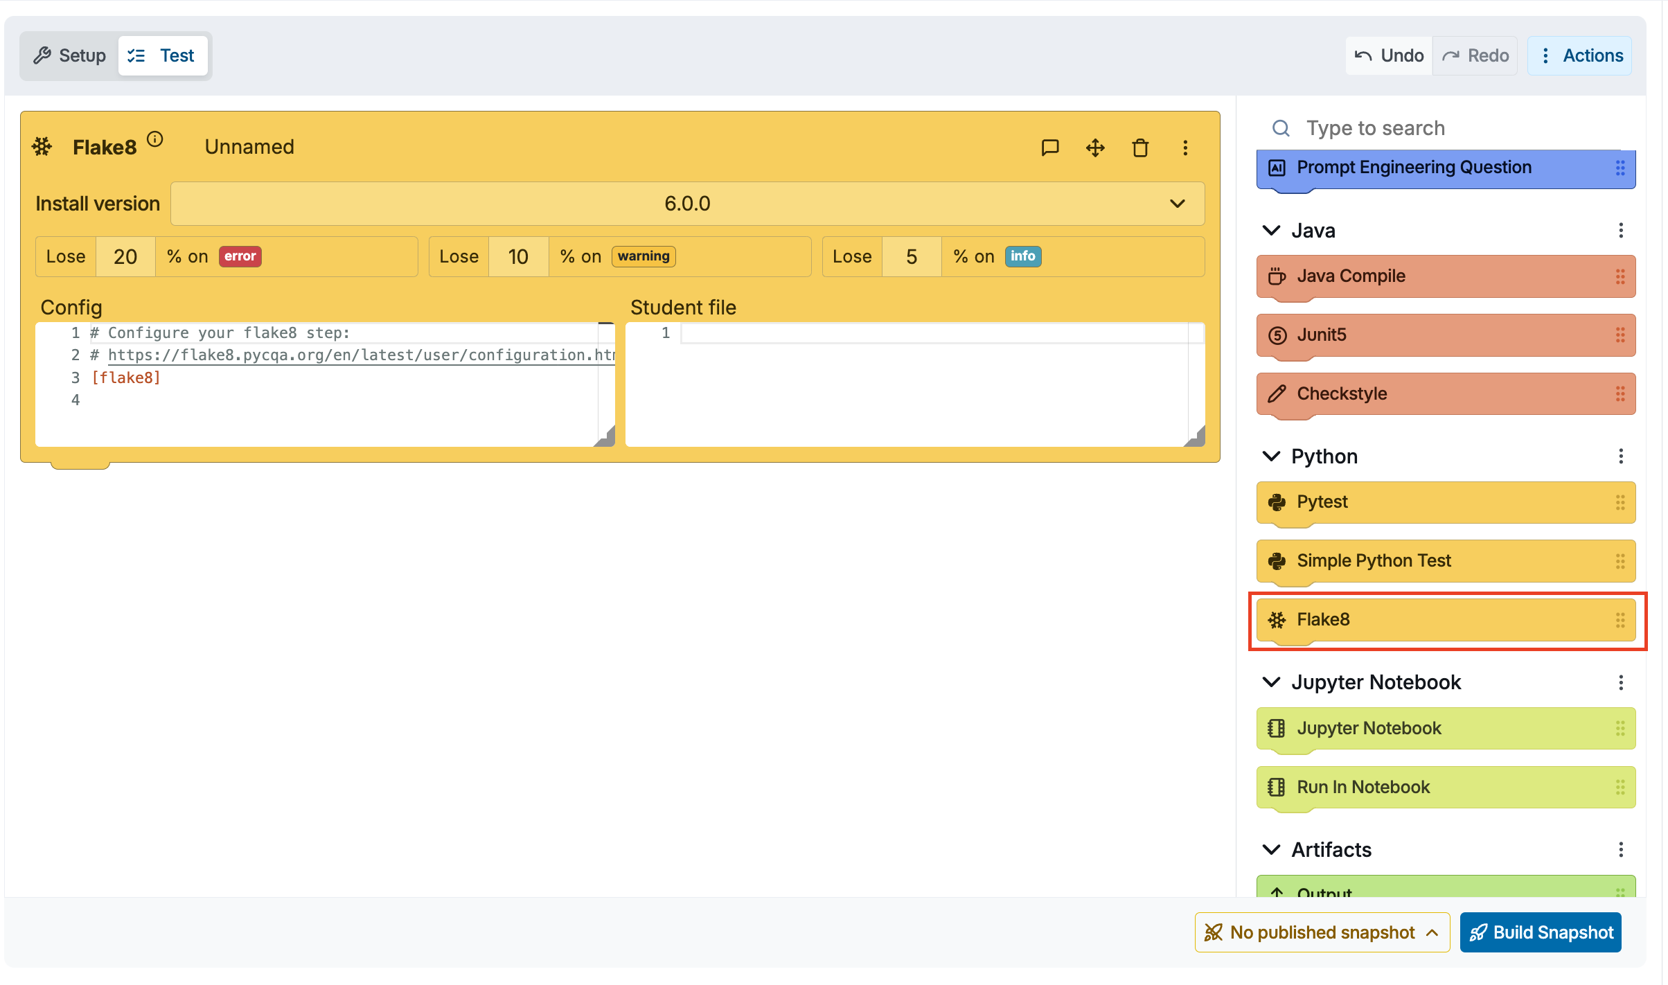1668x985 pixels.
Task: Collapse the Jupyter Notebook category
Action: click(1272, 682)
